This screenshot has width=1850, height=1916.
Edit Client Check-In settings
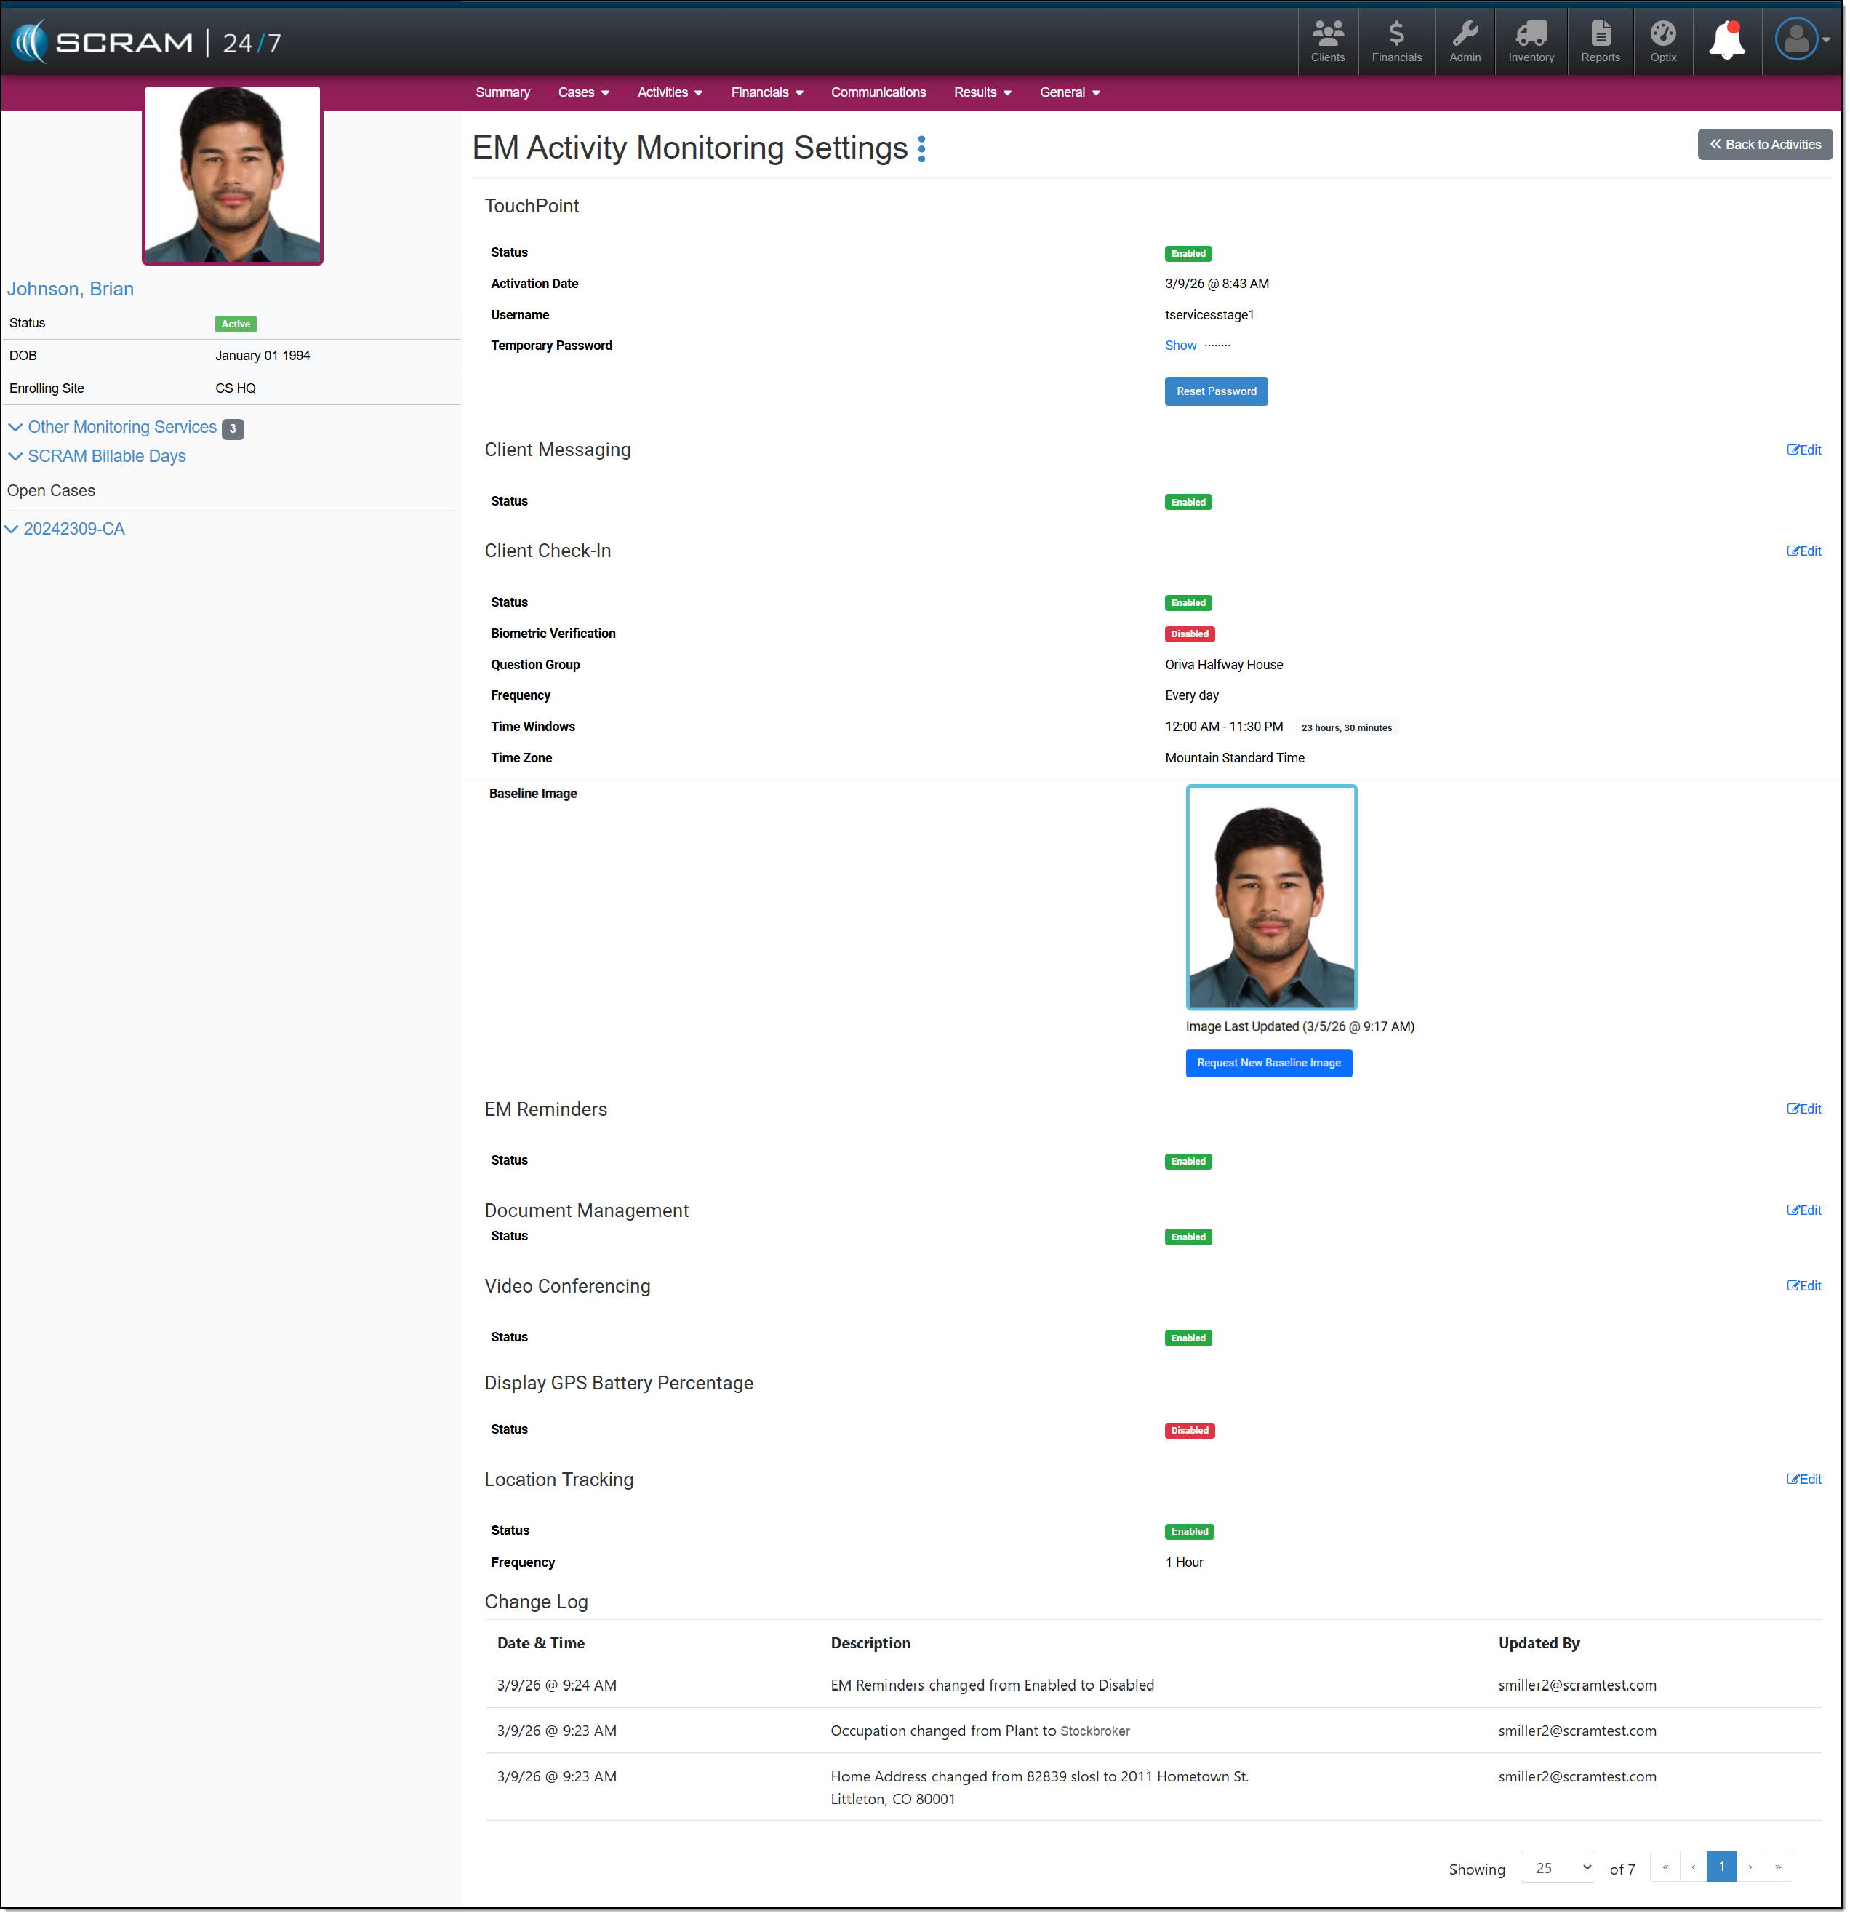pos(1803,551)
